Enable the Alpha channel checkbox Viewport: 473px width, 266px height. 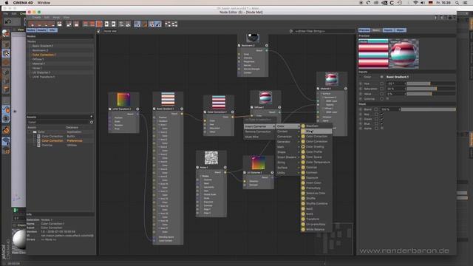382,129
